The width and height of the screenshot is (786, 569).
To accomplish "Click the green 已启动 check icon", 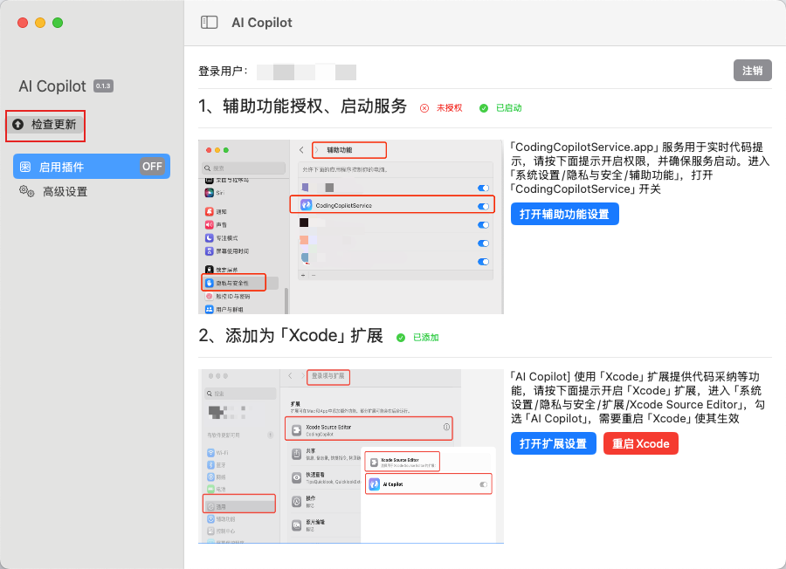I will tap(484, 108).
